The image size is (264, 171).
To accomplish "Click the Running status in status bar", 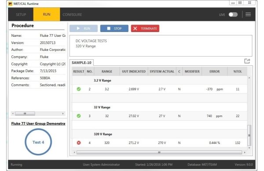I will pos(16,164).
